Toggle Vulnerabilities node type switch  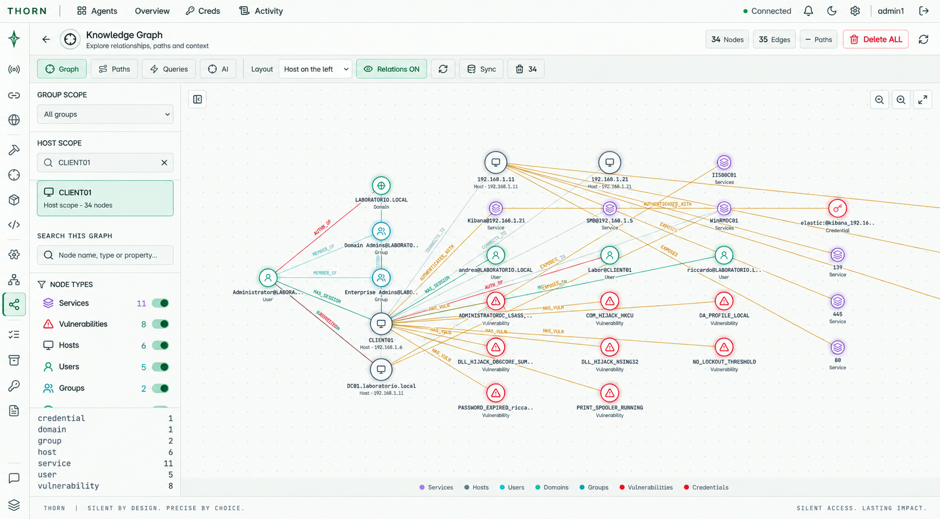point(160,324)
